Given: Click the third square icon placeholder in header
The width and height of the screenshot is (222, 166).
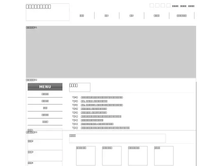Looking at the screenshot, I should [163, 5].
